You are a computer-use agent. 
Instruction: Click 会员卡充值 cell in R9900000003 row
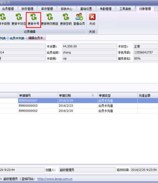(x=117, y=106)
